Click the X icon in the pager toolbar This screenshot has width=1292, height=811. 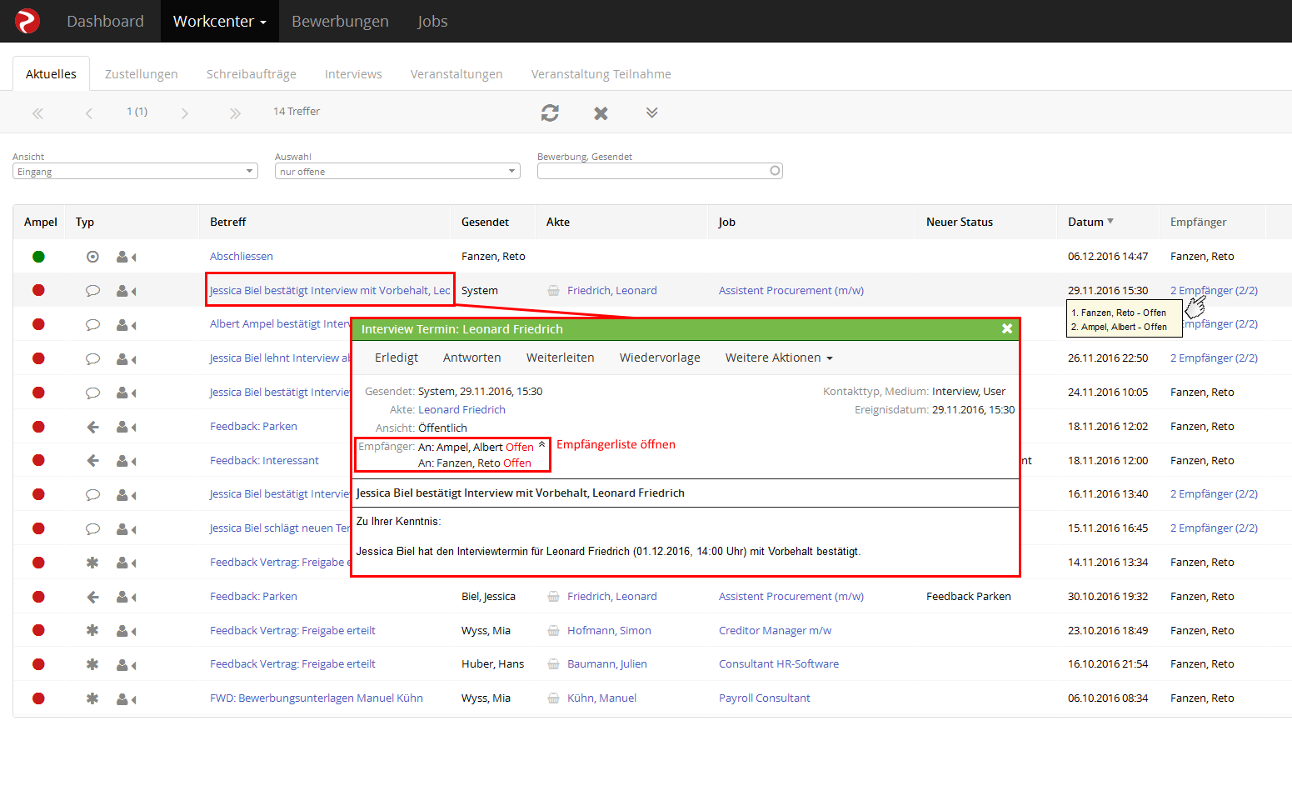click(x=601, y=113)
